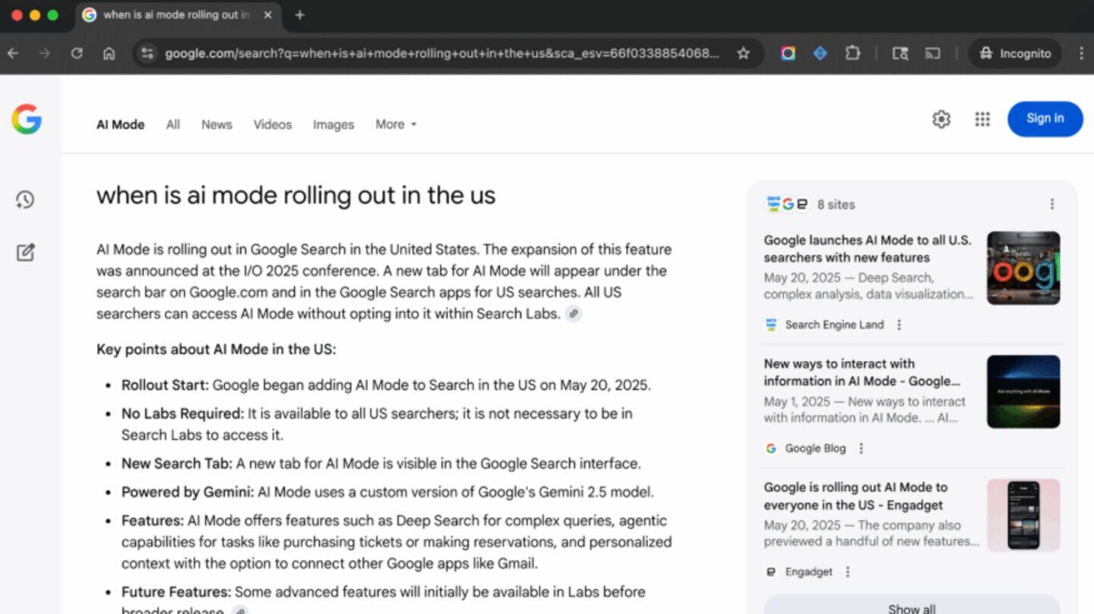Open Chrome three-dot menu
This screenshot has height=614, width=1094.
point(1081,53)
